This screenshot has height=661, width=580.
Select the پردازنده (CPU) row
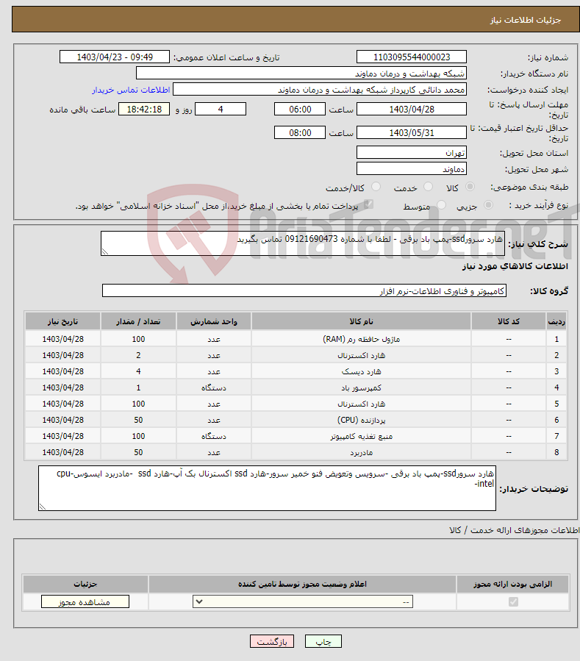pyautogui.click(x=296, y=420)
